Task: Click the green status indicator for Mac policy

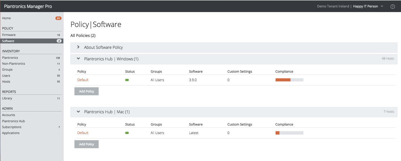Action: [x=127, y=133]
